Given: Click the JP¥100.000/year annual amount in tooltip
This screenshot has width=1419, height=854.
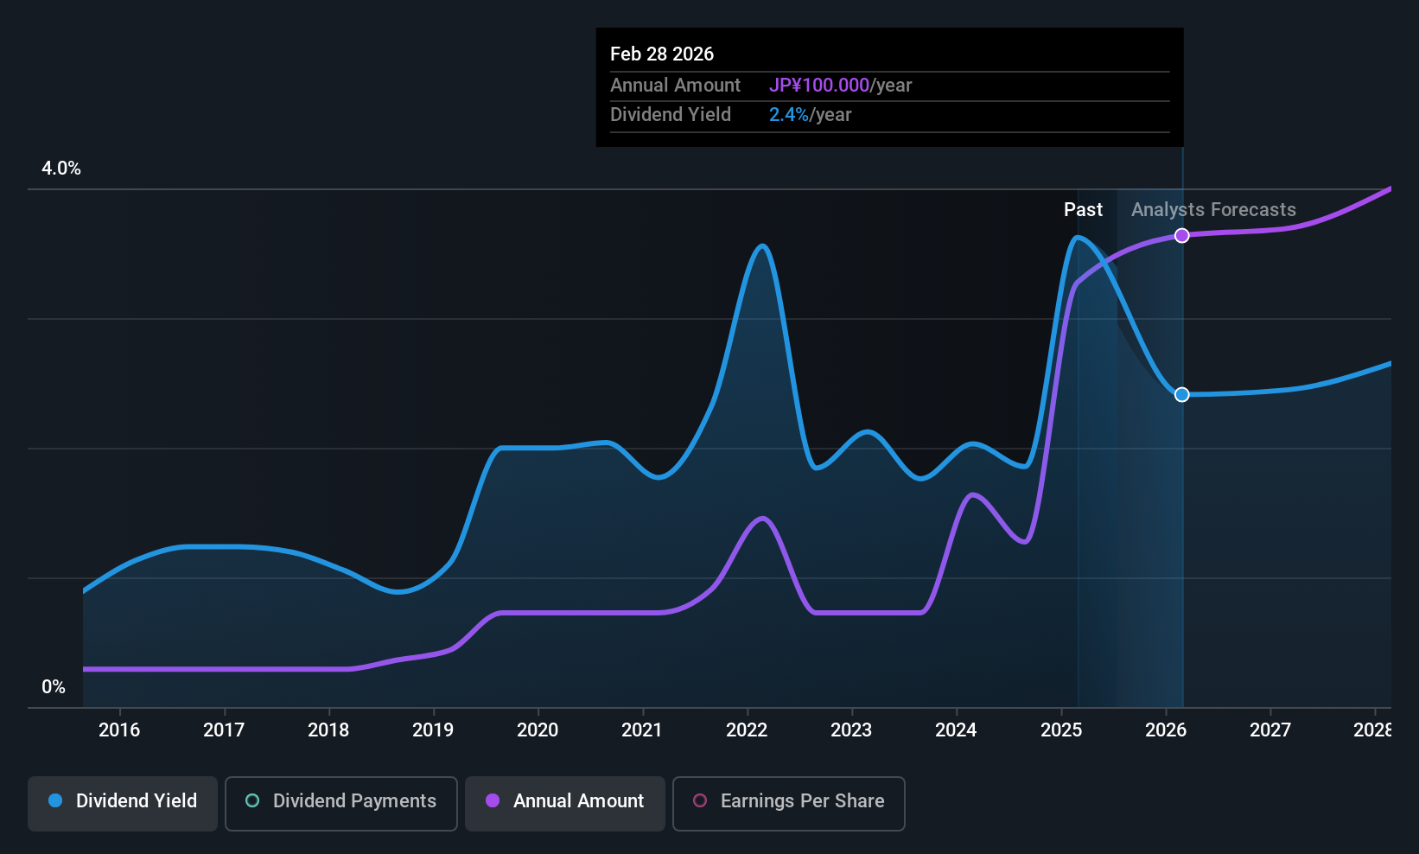Looking at the screenshot, I should point(841,86).
